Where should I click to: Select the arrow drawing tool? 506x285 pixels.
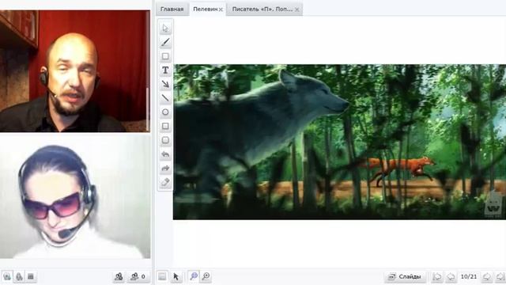165,84
